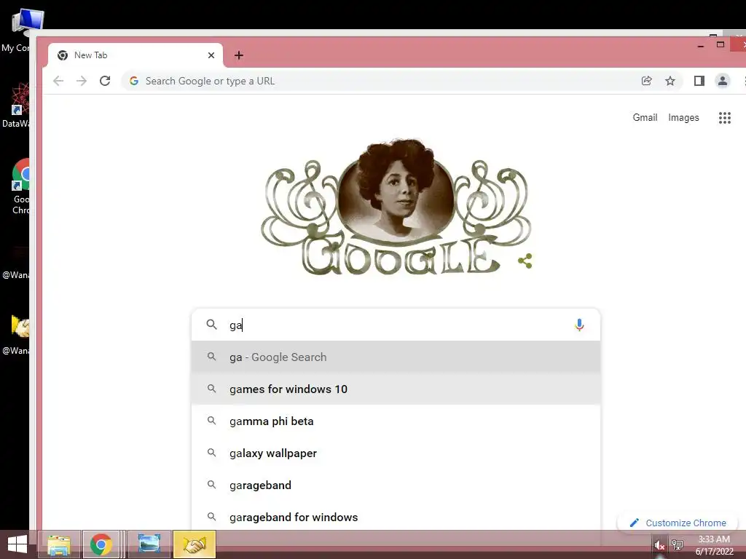
Task: Click the network tray icon
Action: [678, 544]
